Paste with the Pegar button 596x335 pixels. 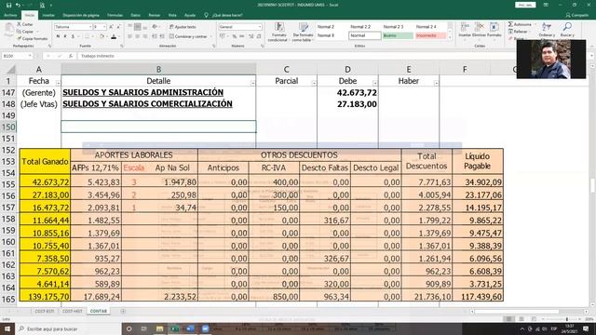tap(8, 30)
